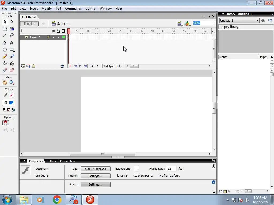Toggle lock all layers padlock icon
274x205 pixels.
point(58,31)
